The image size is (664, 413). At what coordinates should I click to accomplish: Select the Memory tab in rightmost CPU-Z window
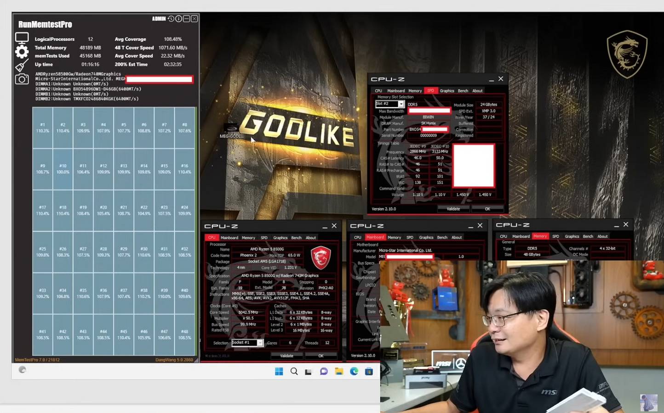click(x=540, y=236)
